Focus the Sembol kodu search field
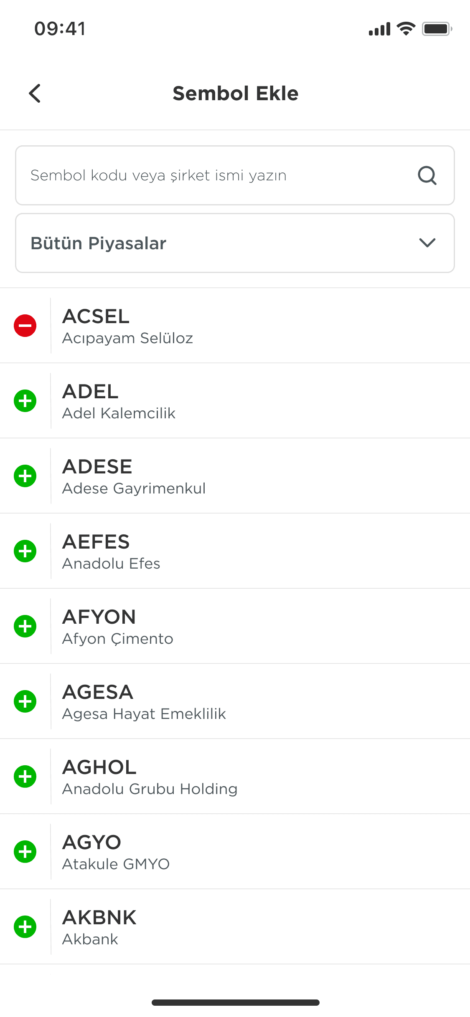470x1017 pixels. pos(235,175)
